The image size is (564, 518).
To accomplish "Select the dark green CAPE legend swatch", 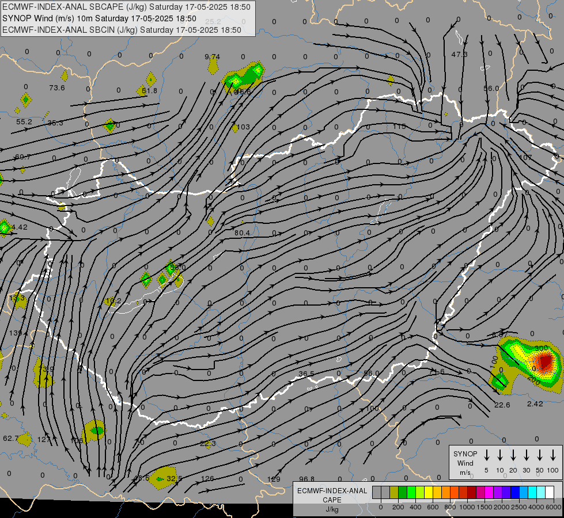I will click(403, 493).
